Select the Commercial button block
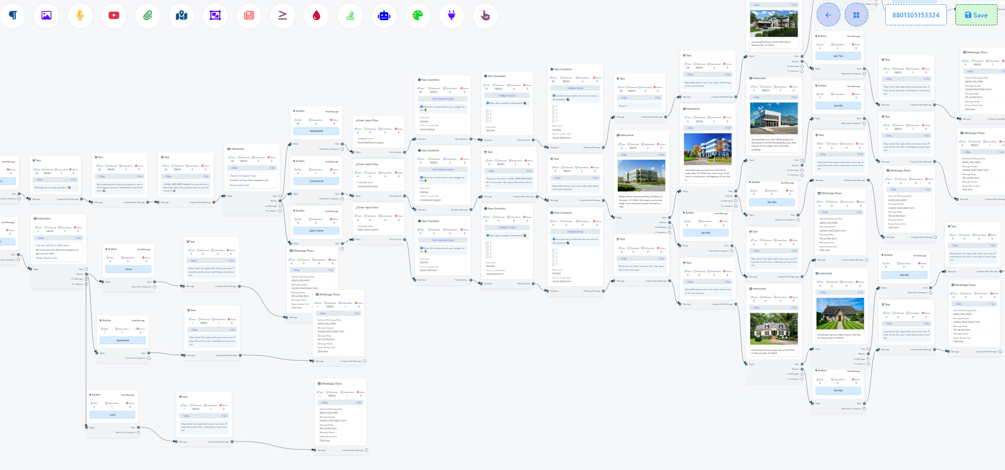1005x470 pixels. (x=317, y=181)
